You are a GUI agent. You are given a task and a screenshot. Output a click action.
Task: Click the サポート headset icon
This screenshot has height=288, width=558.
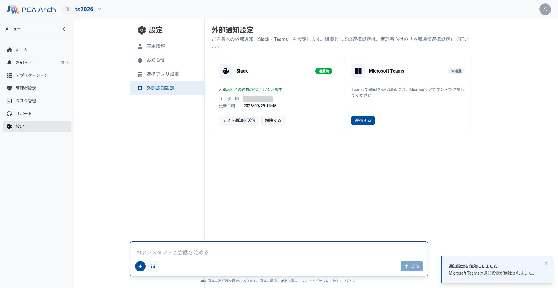coord(9,114)
